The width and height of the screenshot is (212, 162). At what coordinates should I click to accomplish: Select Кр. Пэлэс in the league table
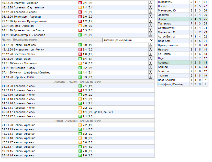coord(164,54)
